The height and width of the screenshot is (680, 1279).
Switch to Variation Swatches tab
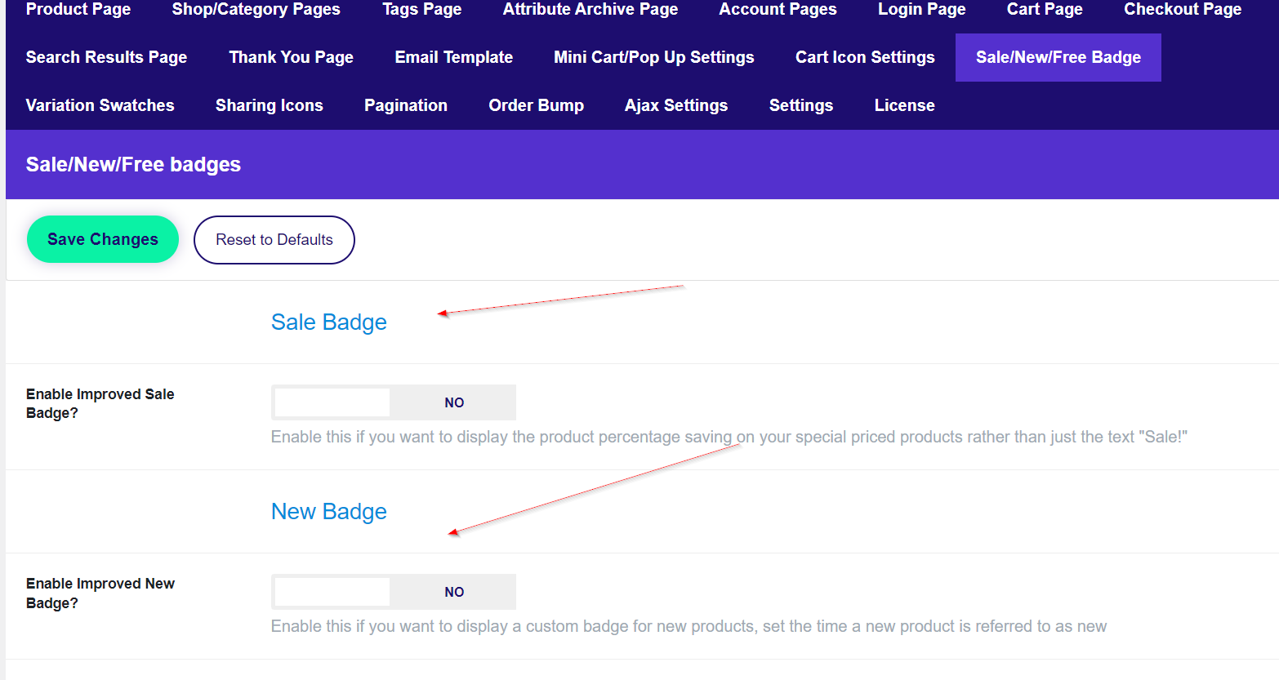pos(100,105)
